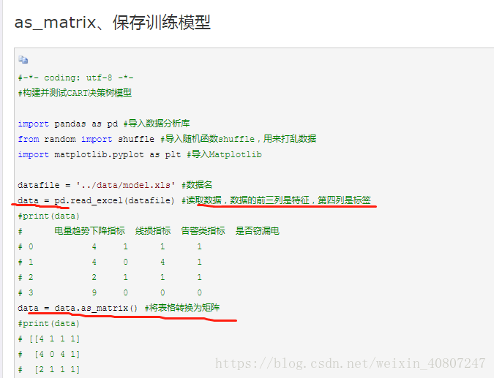Click the comment '#导入Matplotlib'

point(224,154)
